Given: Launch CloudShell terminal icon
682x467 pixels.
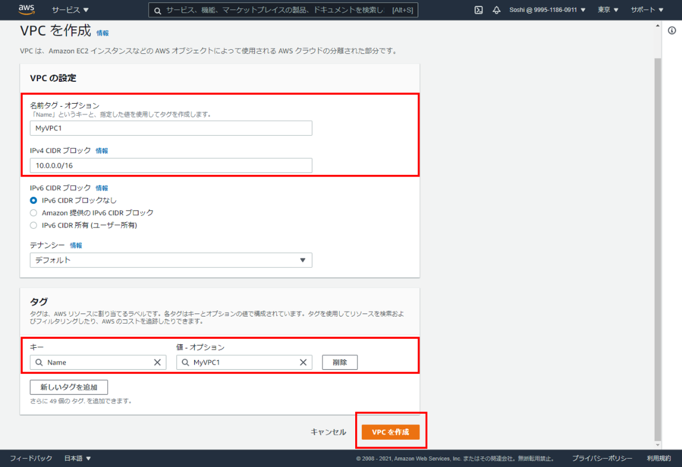Looking at the screenshot, I should pos(479,10).
